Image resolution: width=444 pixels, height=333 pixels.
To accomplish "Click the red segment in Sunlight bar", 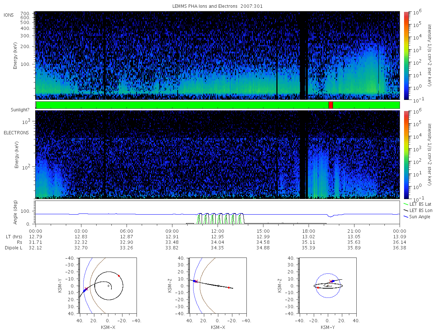I will [330, 105].
